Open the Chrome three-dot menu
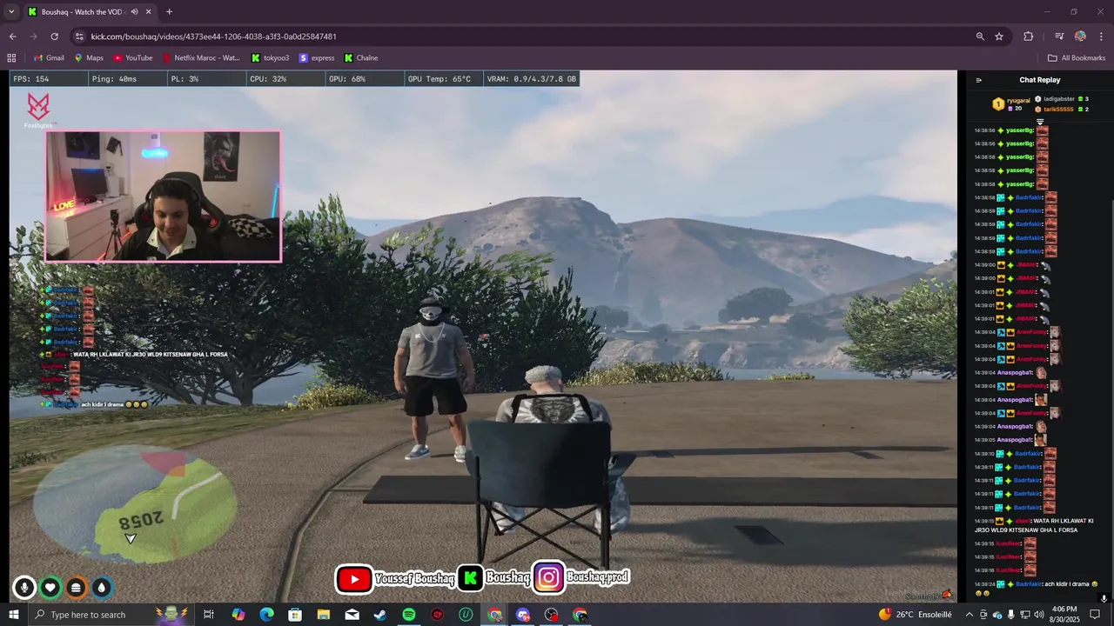 pos(1101,37)
